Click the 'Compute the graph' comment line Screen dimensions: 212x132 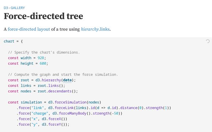[63, 74]
